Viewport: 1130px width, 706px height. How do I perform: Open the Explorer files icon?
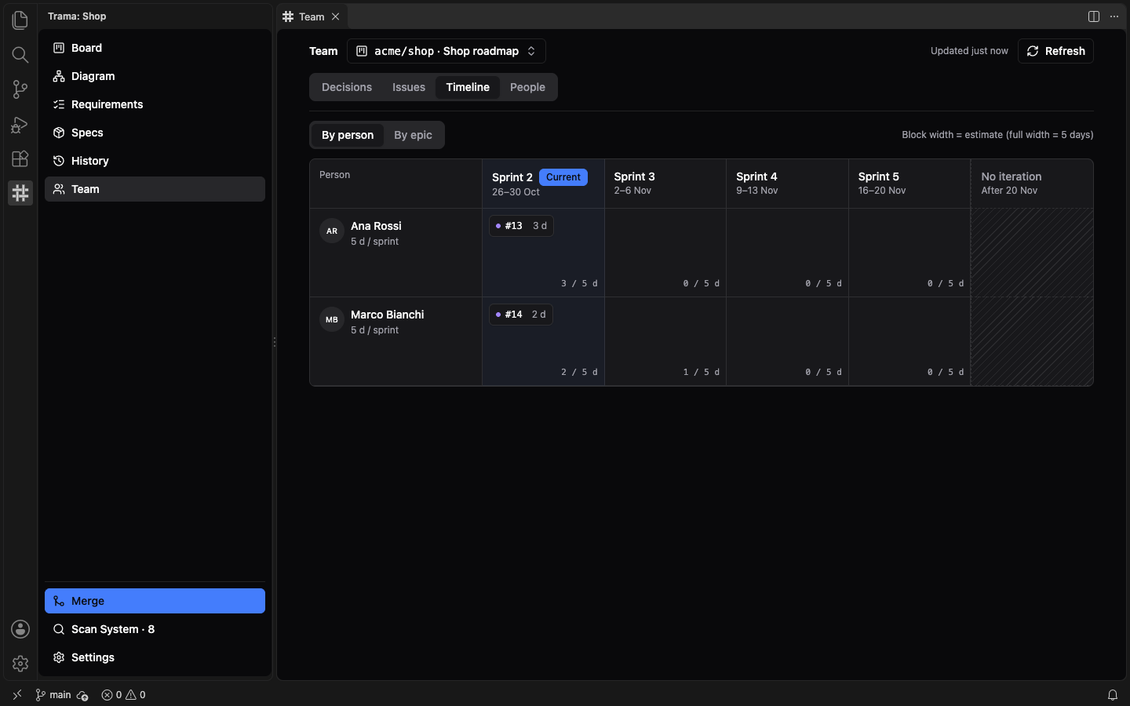(x=20, y=20)
